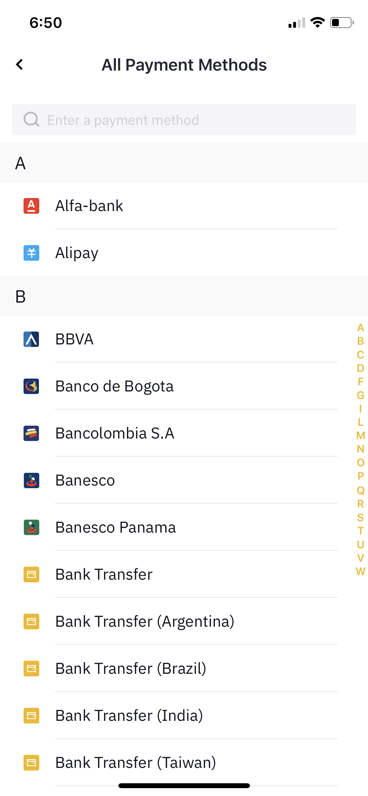Tap the BBVA logo icon
368x796 pixels.
tap(31, 339)
